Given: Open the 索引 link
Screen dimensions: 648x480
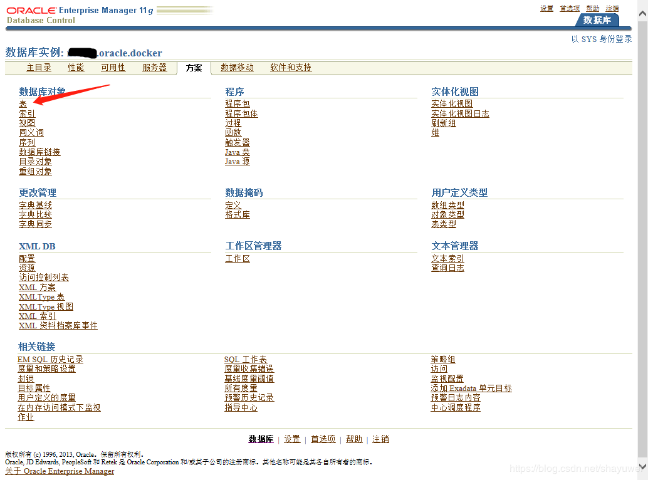Looking at the screenshot, I should coord(27,113).
